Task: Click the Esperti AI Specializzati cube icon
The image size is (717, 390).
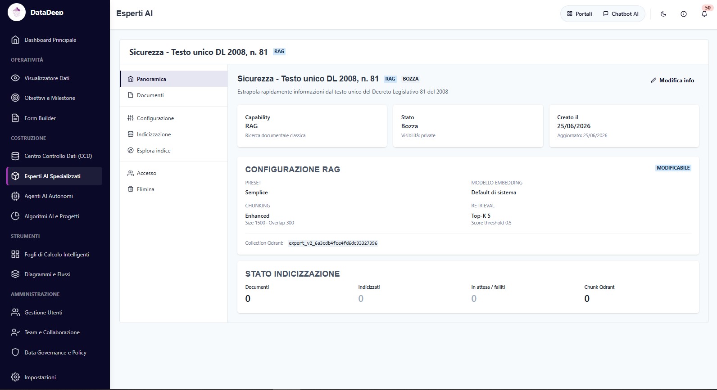Action: (x=15, y=176)
